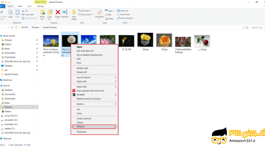This screenshot has width=265, height=147.
Task: Click the History ribbon item
Action: coord(110,19)
